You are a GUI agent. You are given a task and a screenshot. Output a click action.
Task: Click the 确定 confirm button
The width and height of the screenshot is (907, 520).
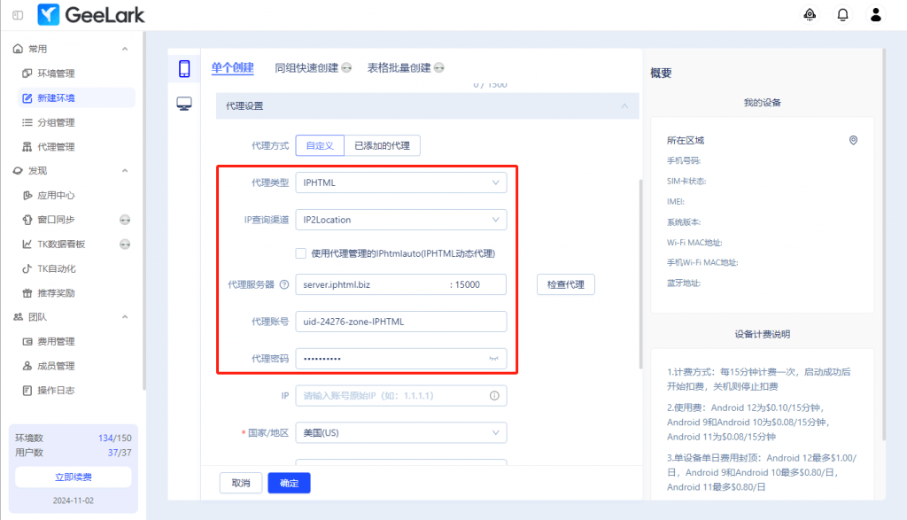[x=289, y=483]
